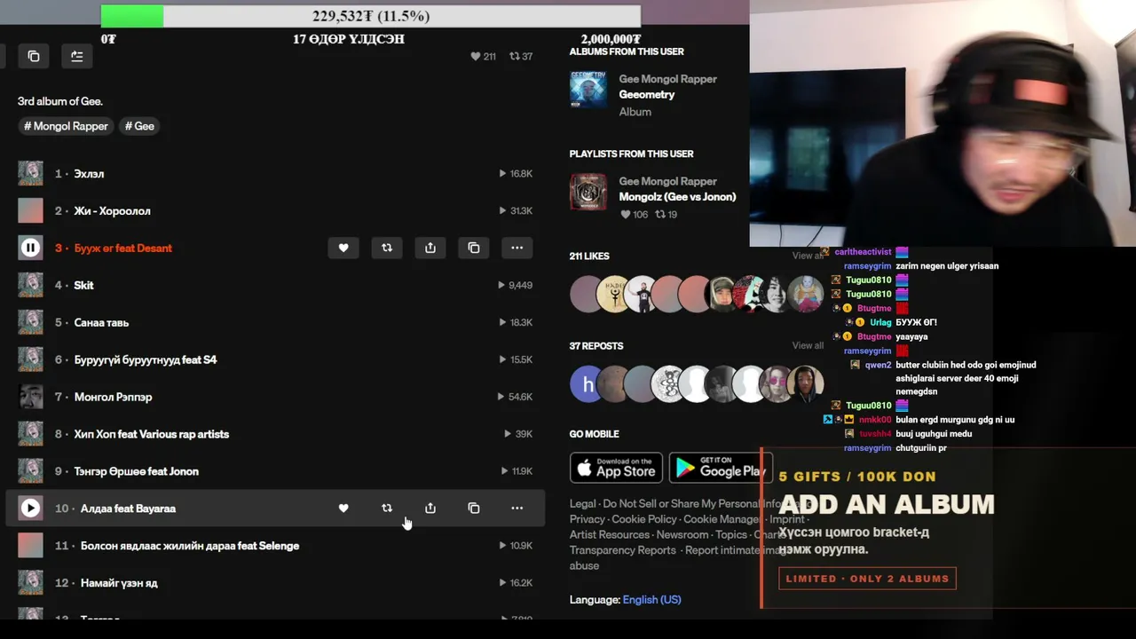Open track 6 Буруугүй буруутнууд feat S4
The height and width of the screenshot is (639, 1136).
(146, 360)
